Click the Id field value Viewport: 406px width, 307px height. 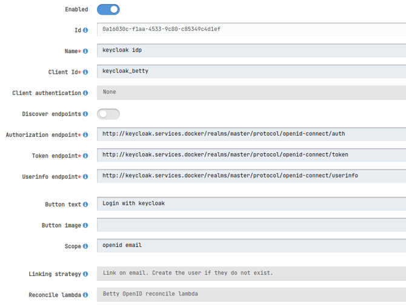pyautogui.click(x=251, y=30)
